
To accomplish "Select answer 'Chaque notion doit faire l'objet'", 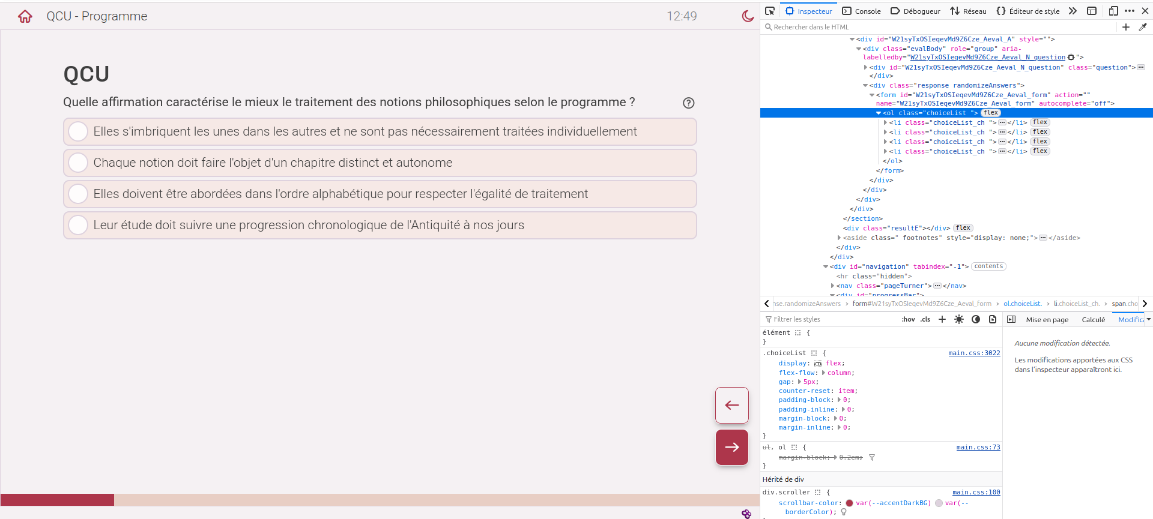I will (x=79, y=163).
